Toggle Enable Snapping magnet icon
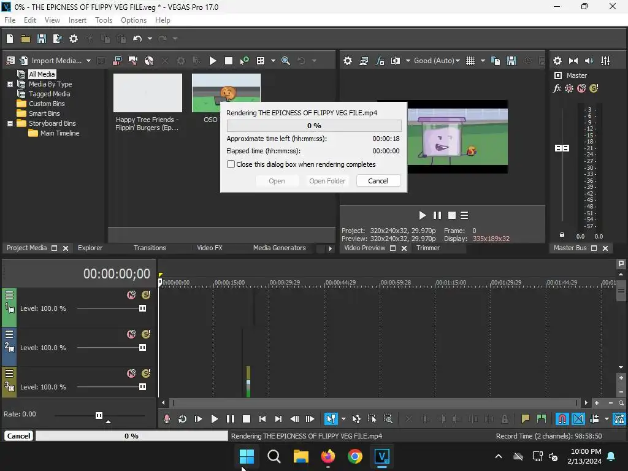 (x=562, y=419)
